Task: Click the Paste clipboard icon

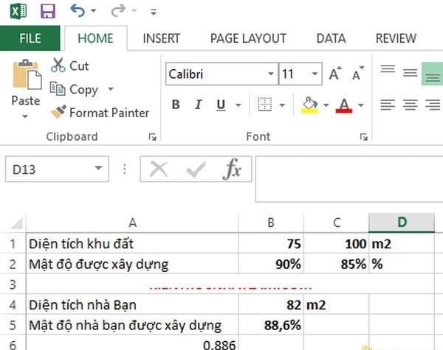Action: click(26, 76)
